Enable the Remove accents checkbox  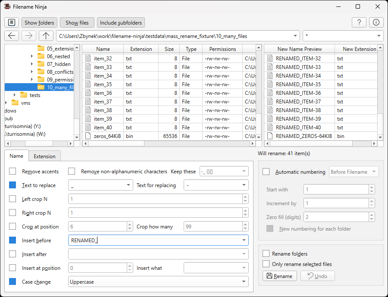(13, 172)
